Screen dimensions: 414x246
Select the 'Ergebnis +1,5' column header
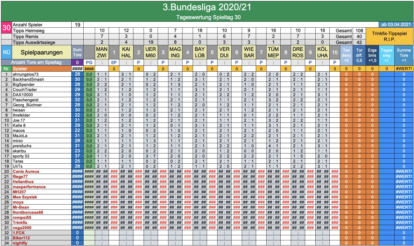coord(372,55)
